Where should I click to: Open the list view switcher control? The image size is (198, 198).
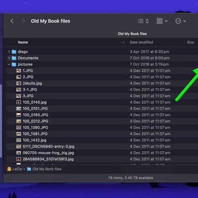tap(143, 21)
